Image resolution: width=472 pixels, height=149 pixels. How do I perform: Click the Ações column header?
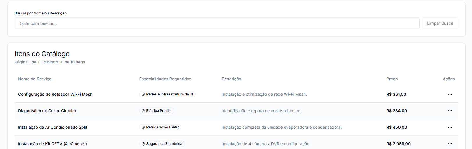(448, 79)
